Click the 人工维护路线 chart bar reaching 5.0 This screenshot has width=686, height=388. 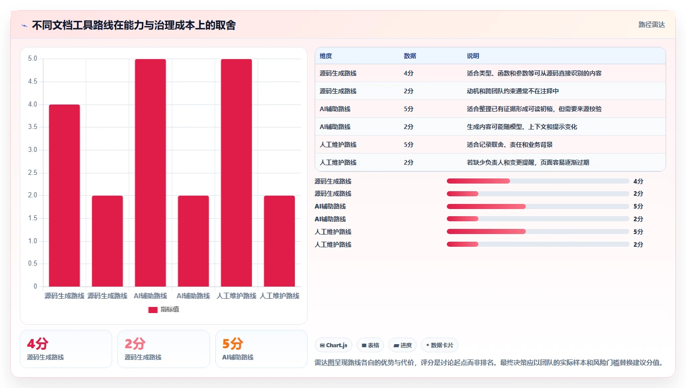236,173
